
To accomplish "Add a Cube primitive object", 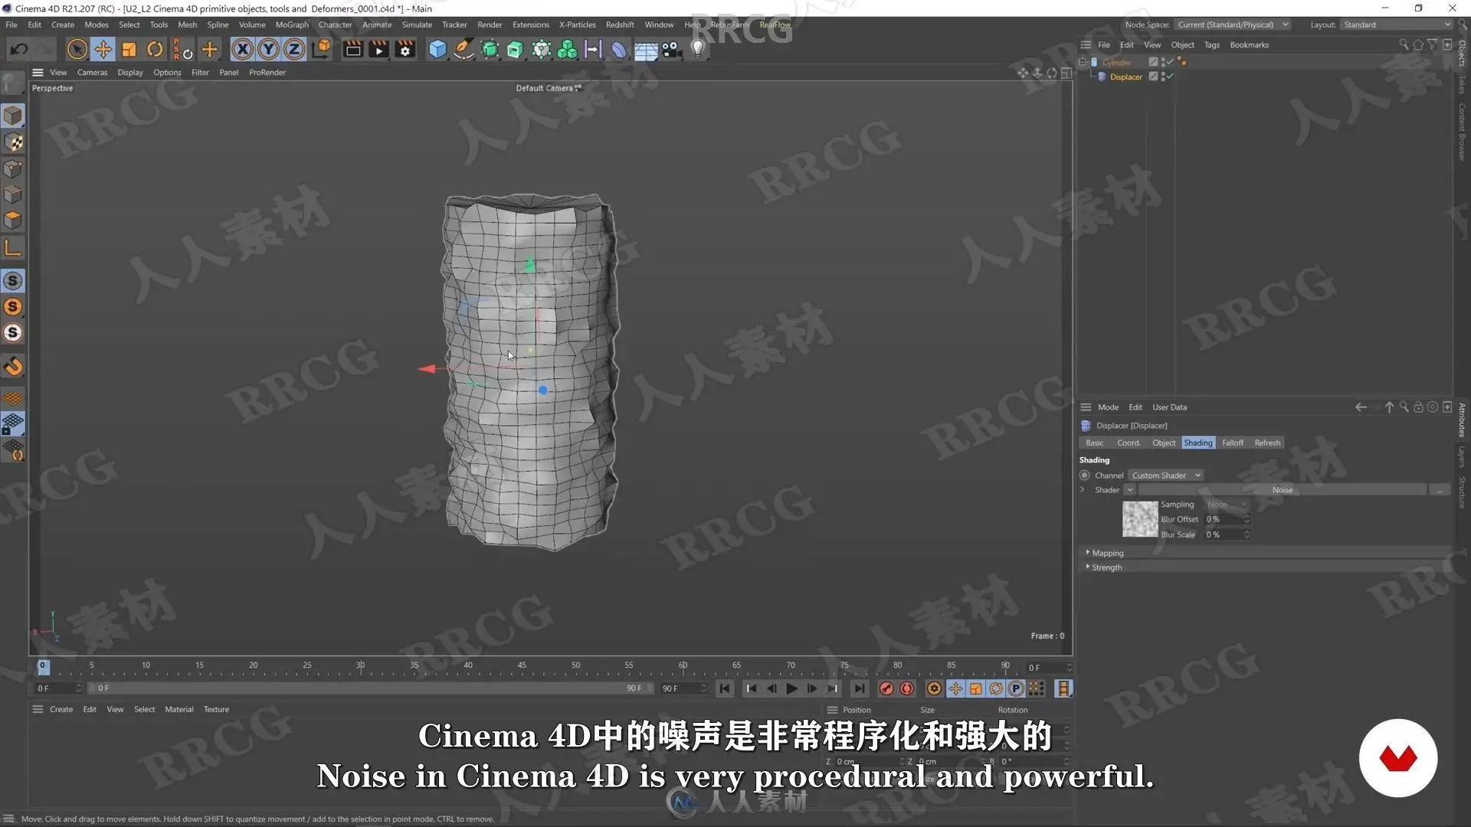I will [x=437, y=50].
